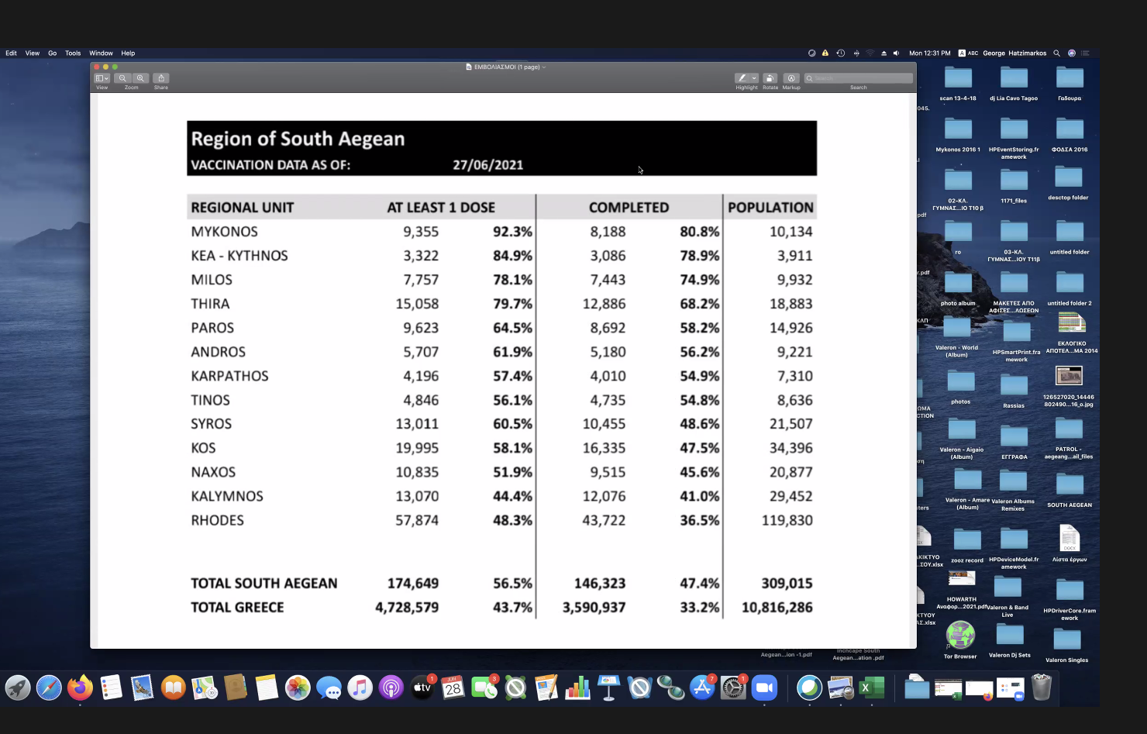Open Photos from the Dock
This screenshot has height=734, width=1147.
click(x=298, y=687)
